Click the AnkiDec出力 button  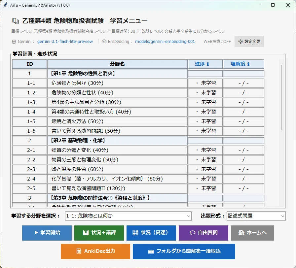[95, 251]
